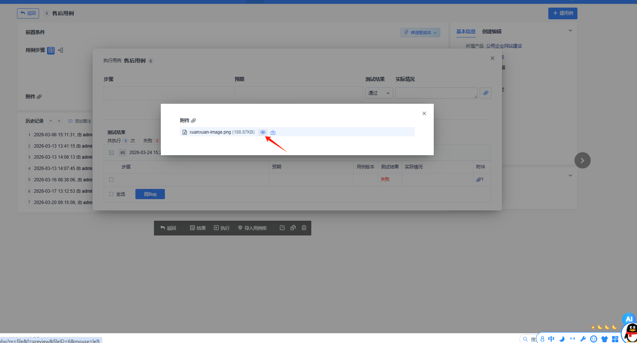Switch case steps to table view
This screenshot has height=343, width=637.
point(51,50)
